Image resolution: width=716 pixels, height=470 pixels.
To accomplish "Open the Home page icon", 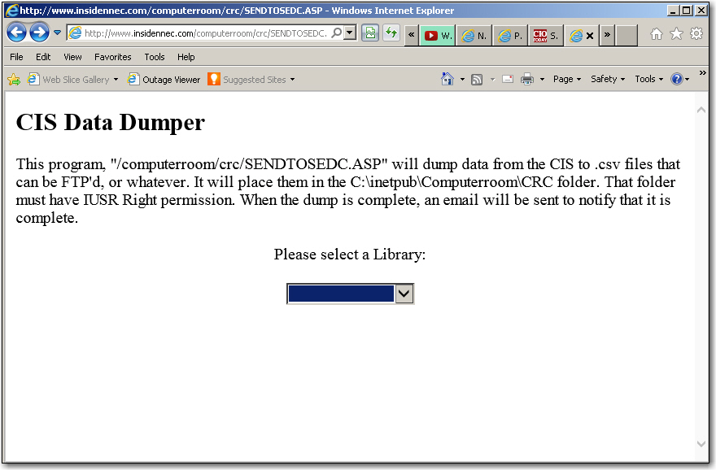I will [x=656, y=34].
